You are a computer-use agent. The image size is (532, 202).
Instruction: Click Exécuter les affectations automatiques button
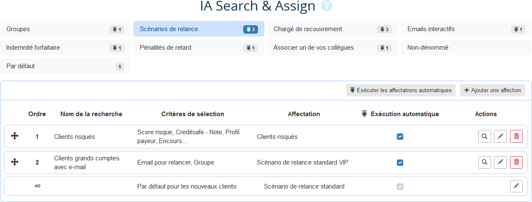401,90
